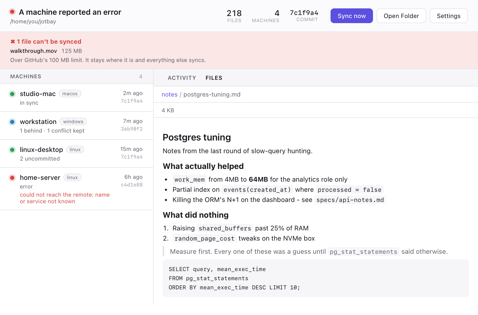Open Settings
The width and height of the screenshot is (478, 315).
(449, 16)
